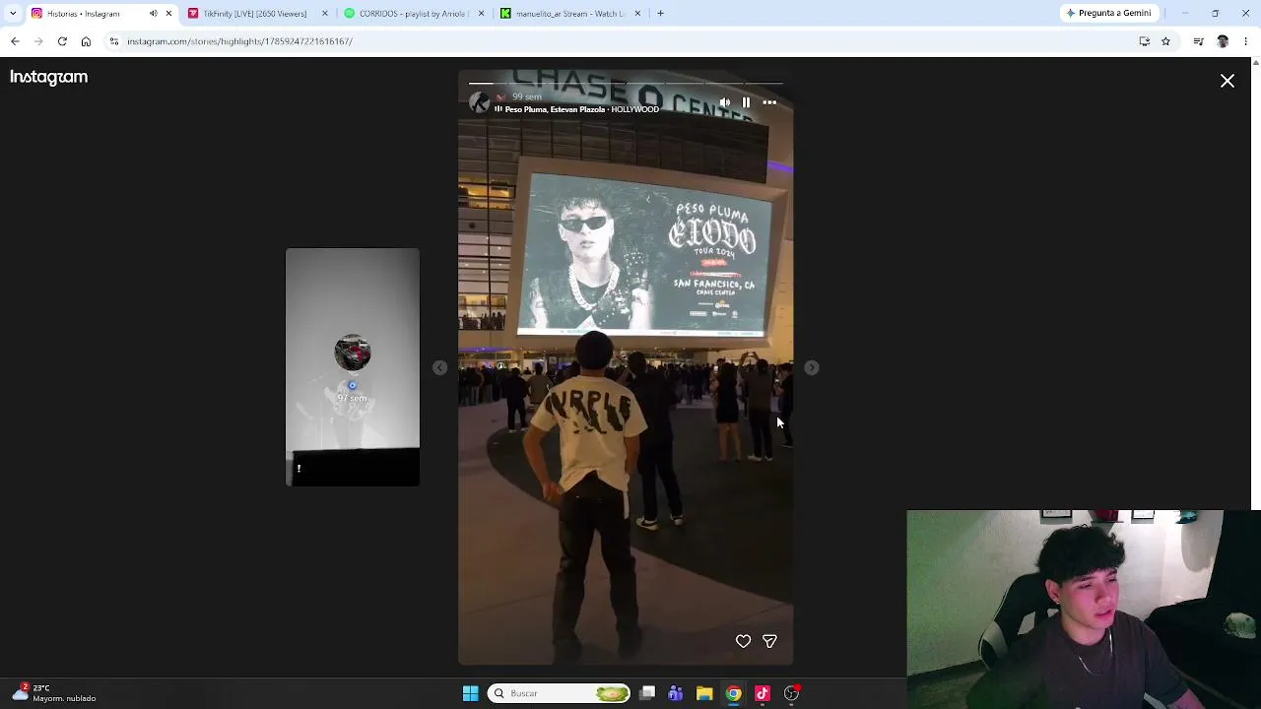Open Task View on the taskbar
The width and height of the screenshot is (1261, 709).
click(x=647, y=693)
